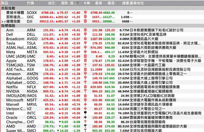Open the AAPL candlestick icon
204x132 pixels.
[85, 61]
